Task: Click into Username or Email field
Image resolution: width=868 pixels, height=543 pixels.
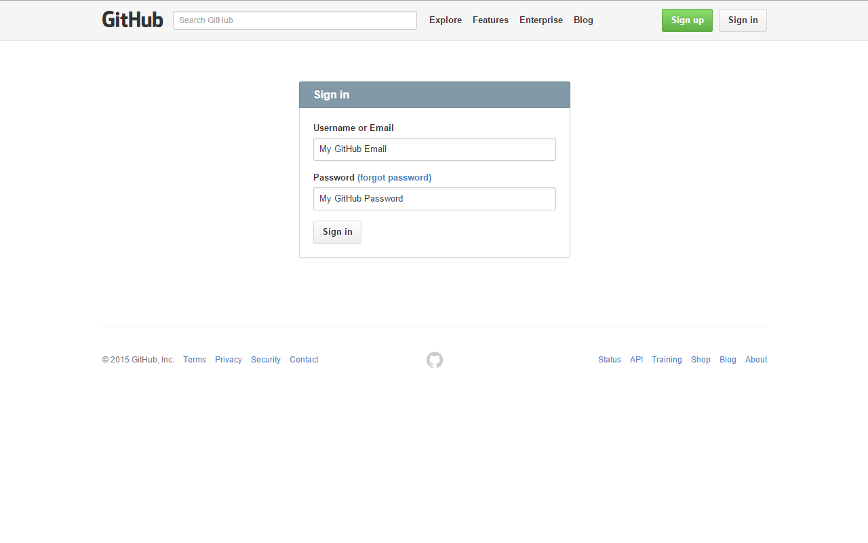Action: [x=435, y=149]
